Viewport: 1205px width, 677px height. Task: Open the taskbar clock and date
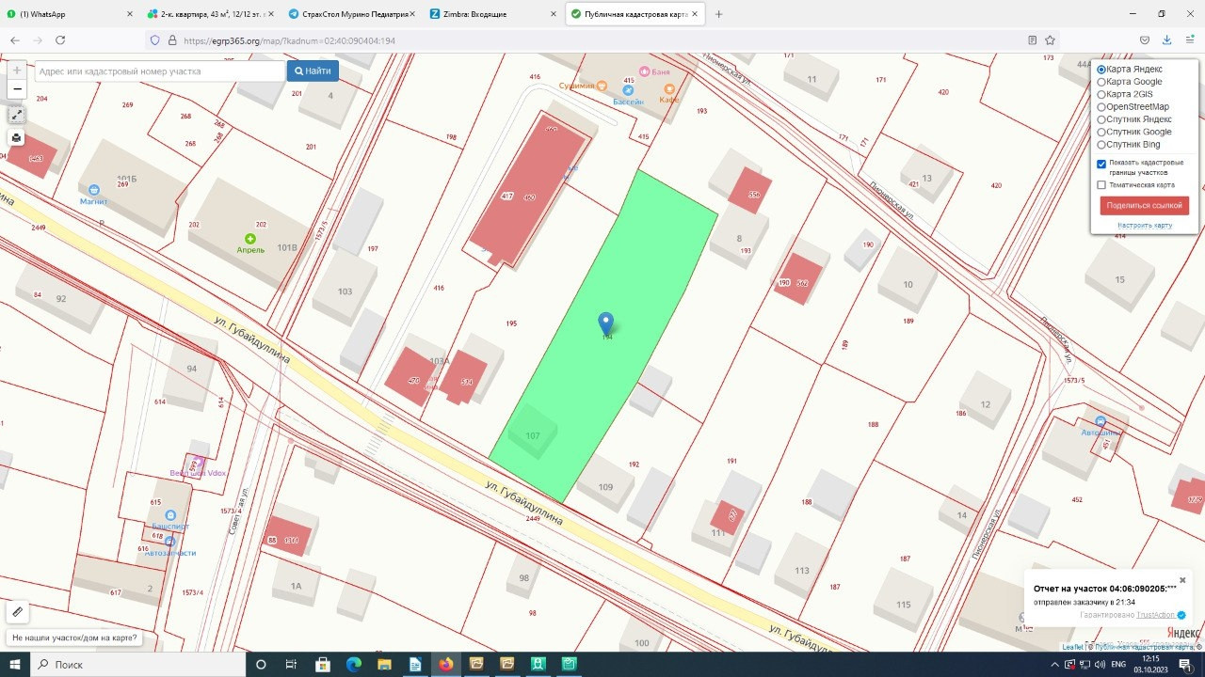(x=1151, y=664)
